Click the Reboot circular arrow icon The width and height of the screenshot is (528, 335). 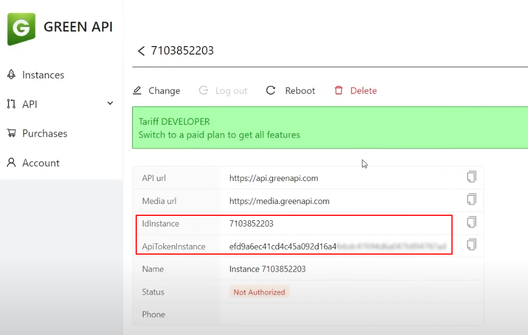click(x=271, y=90)
